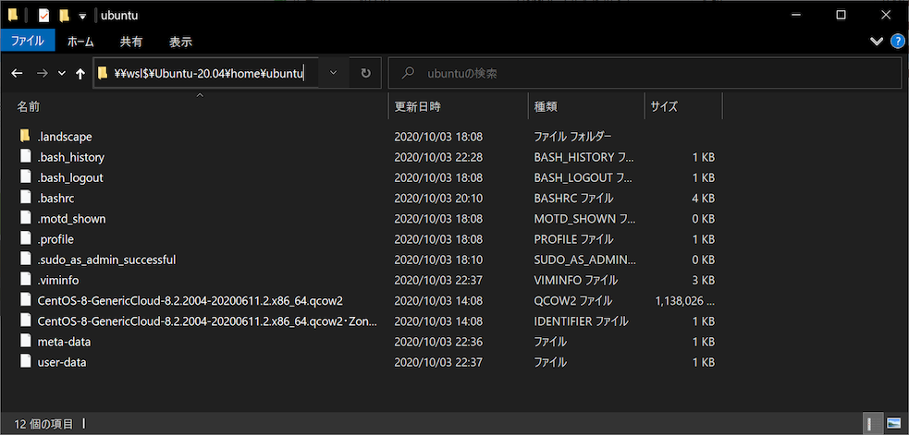
Task: Click the .bash_logout file name
Action: 70,178
